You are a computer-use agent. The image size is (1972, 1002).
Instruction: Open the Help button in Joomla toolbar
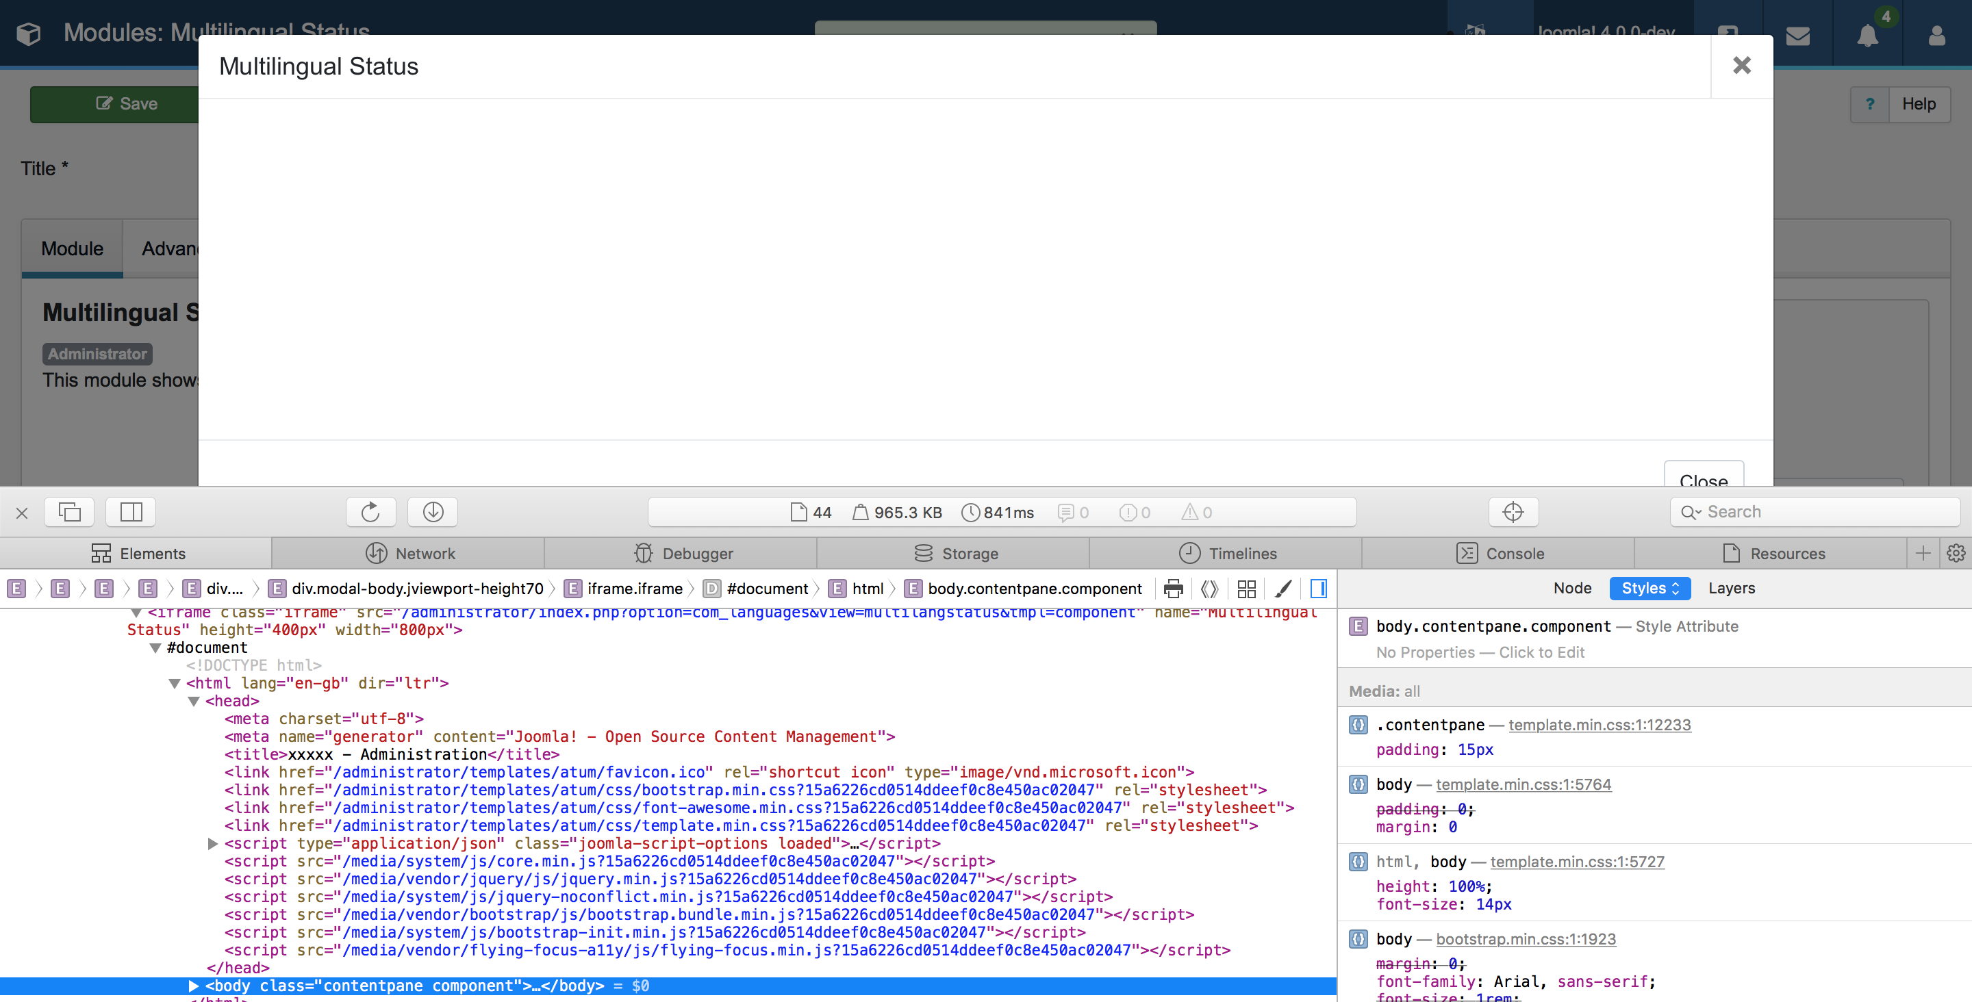click(x=1901, y=104)
